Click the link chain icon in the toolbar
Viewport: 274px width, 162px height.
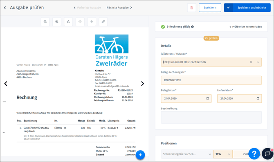(103, 22)
